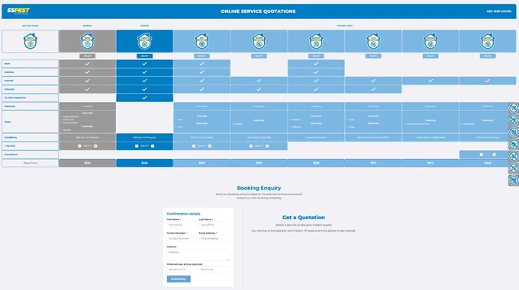Click the Internal checkmark in the Bed Bugs column
The width and height of the screenshot is (519, 290).
(488, 81)
